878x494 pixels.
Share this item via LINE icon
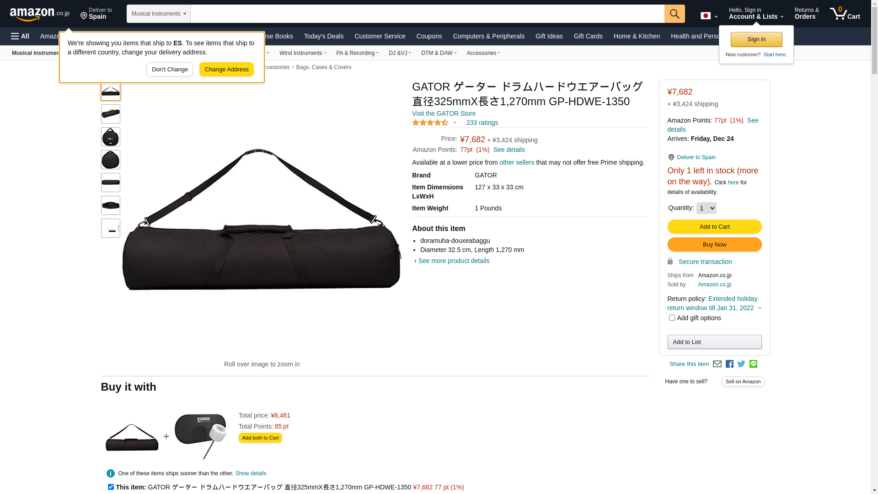click(753, 364)
